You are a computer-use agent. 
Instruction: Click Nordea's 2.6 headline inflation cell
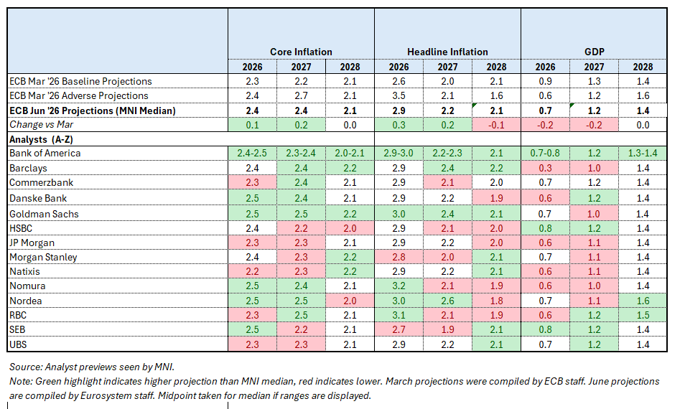point(447,301)
